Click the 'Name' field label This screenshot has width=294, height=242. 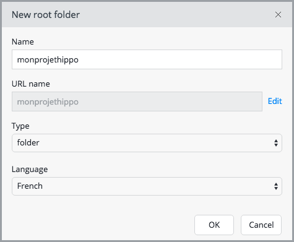click(23, 41)
